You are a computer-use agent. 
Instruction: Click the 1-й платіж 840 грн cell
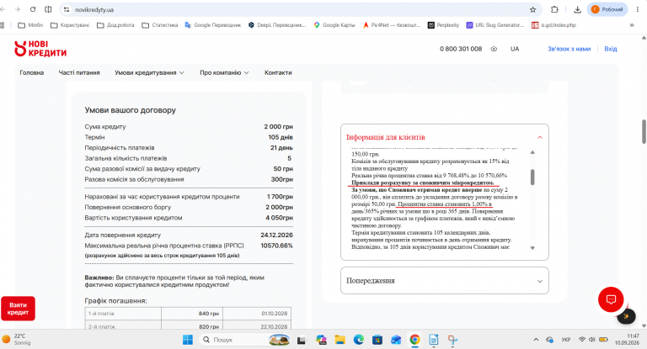click(x=192, y=314)
